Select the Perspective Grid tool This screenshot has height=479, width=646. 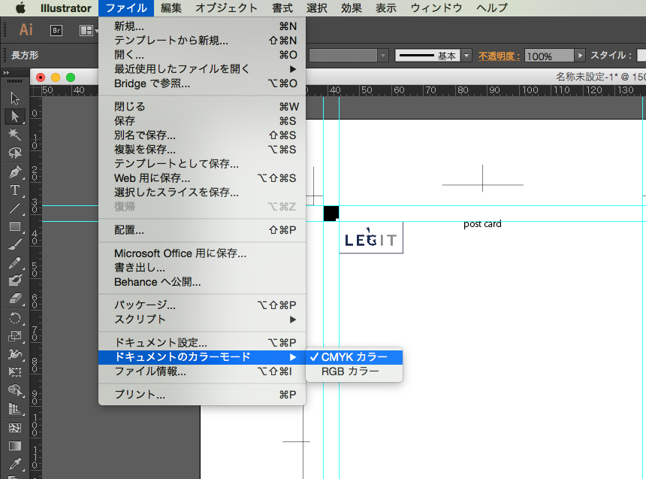point(15,408)
